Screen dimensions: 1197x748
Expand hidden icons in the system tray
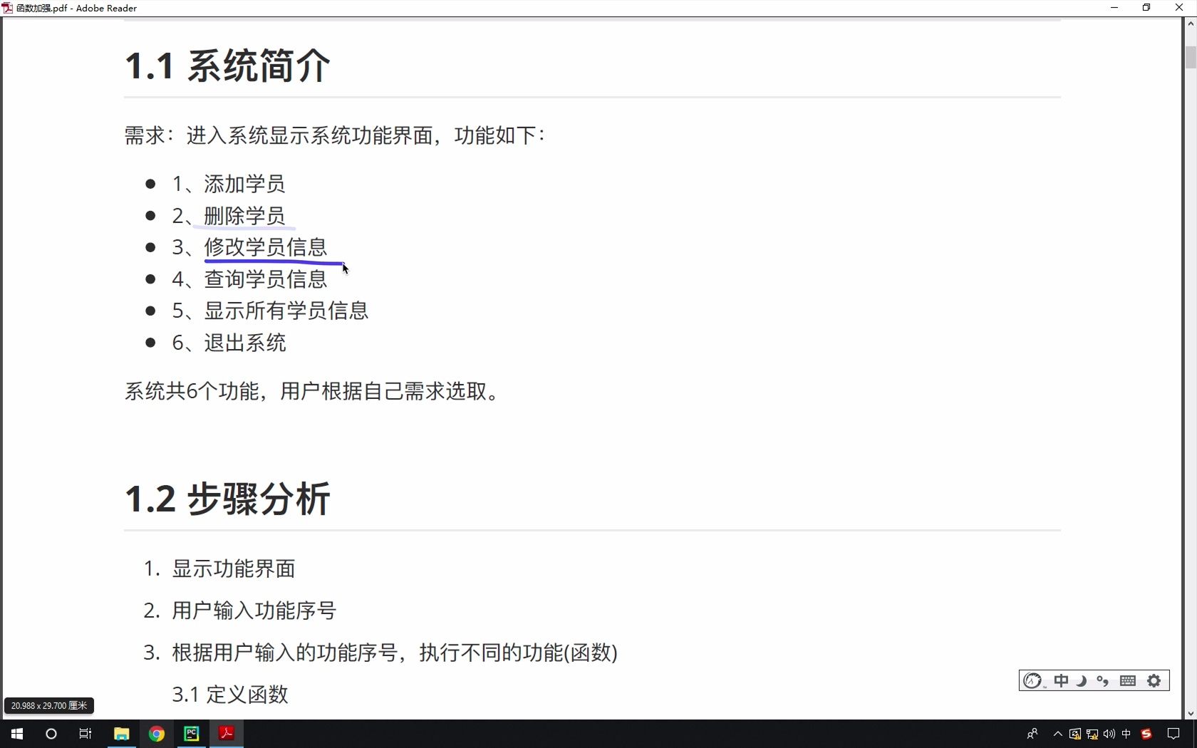tap(1057, 734)
